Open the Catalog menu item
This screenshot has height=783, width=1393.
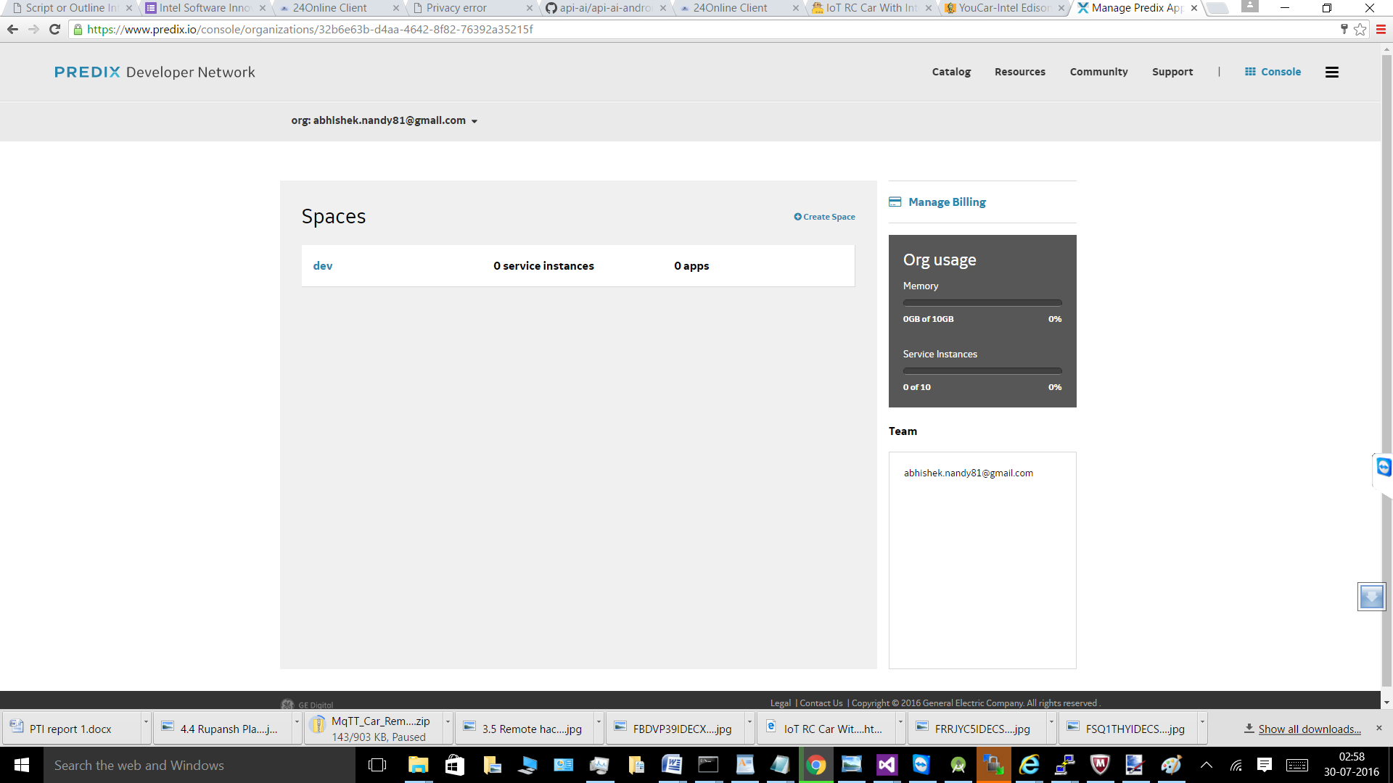[x=951, y=72]
